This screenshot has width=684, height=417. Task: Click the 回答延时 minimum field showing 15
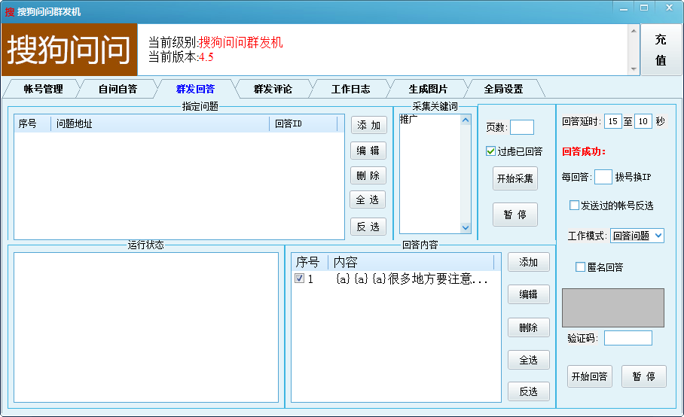coord(613,121)
